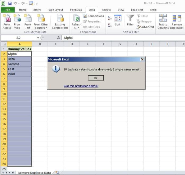The width and height of the screenshot is (185, 175).
Task: Click the Sort A to Z icon
Action: (x=110, y=18)
